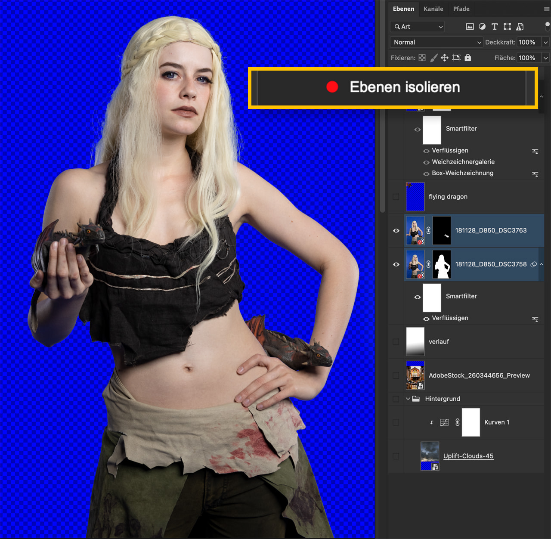
Task: Filter for shape layers icon
Action: pos(507,27)
